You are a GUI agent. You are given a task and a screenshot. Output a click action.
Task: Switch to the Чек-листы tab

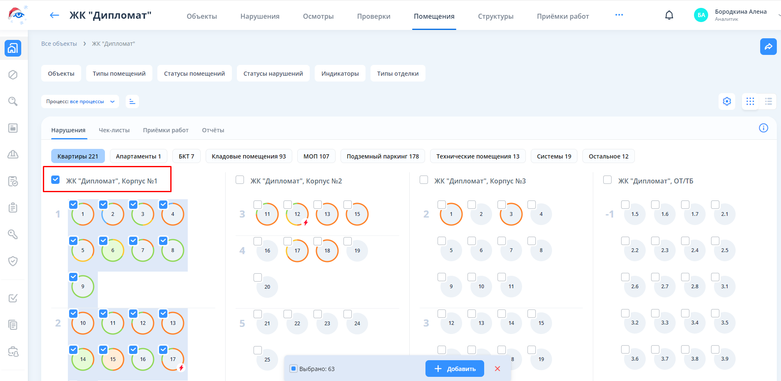tap(114, 130)
